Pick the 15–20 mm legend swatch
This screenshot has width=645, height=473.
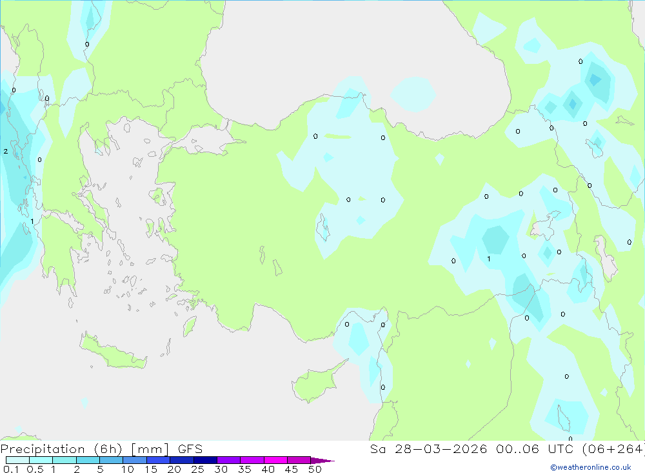tap(159, 460)
